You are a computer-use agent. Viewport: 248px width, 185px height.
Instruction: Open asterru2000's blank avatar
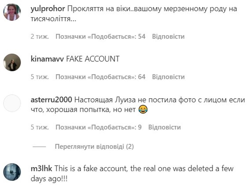(12, 104)
